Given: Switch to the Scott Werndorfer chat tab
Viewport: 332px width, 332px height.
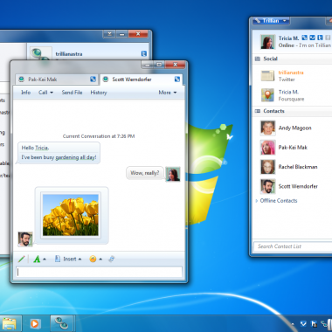Looking at the screenshot, I should [142, 80].
